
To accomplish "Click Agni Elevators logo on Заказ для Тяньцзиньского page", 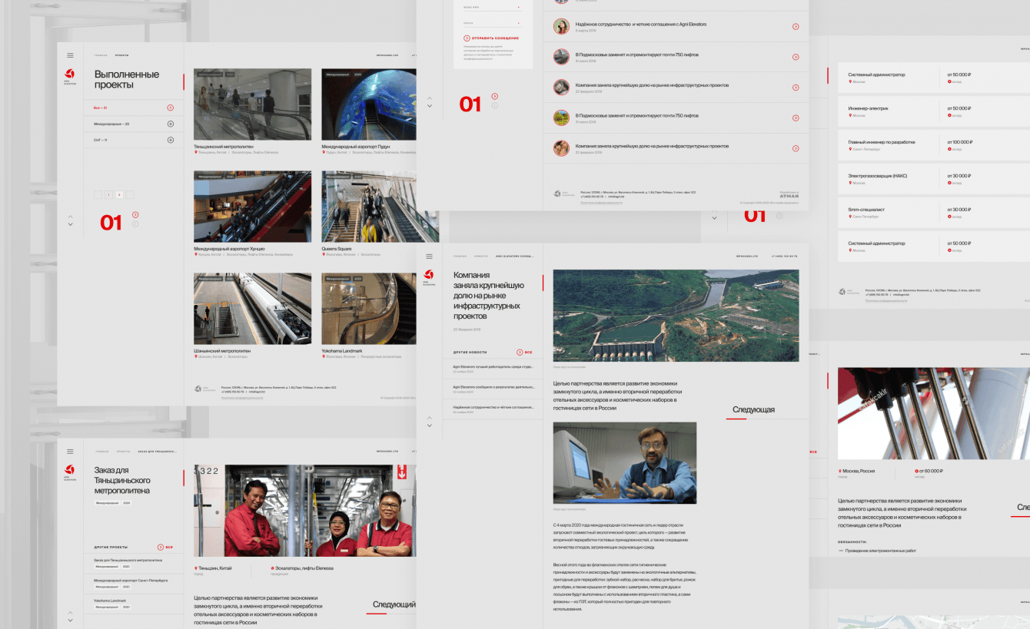I will 70,472.
